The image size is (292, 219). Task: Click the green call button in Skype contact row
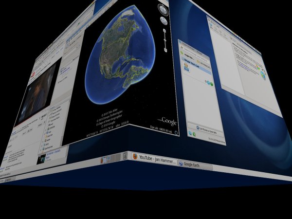click(x=212, y=84)
